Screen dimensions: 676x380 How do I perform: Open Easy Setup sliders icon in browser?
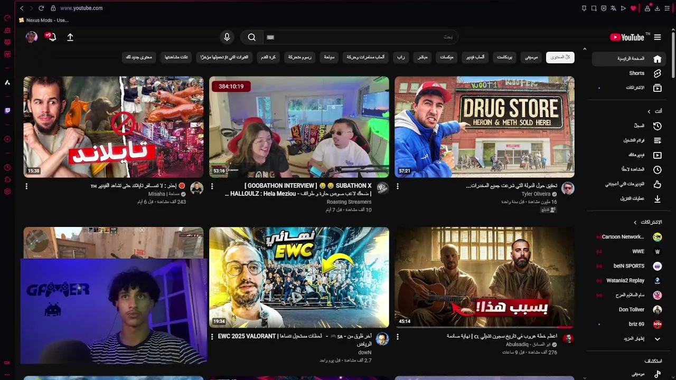click(x=667, y=8)
